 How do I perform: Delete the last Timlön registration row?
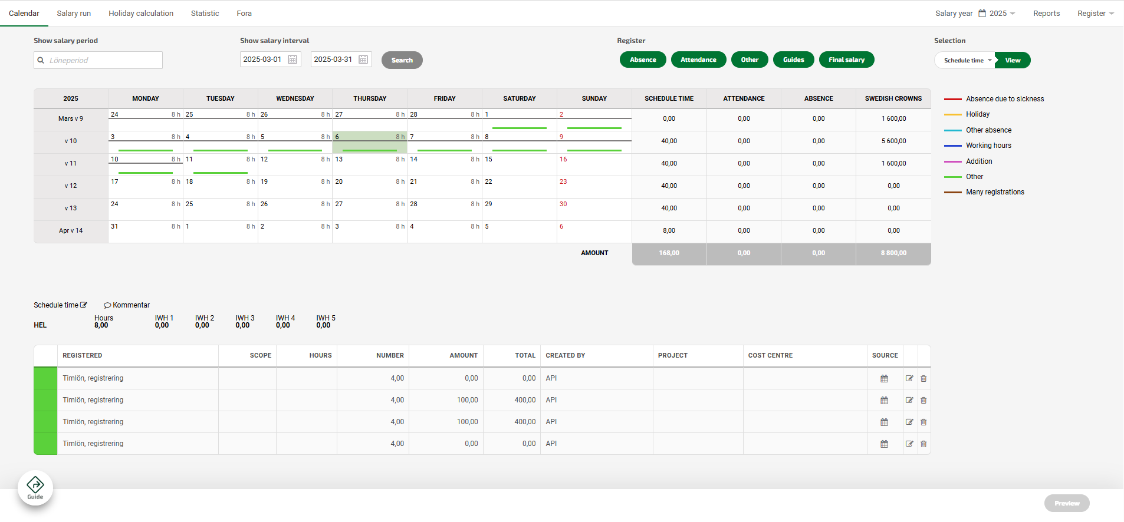923,444
